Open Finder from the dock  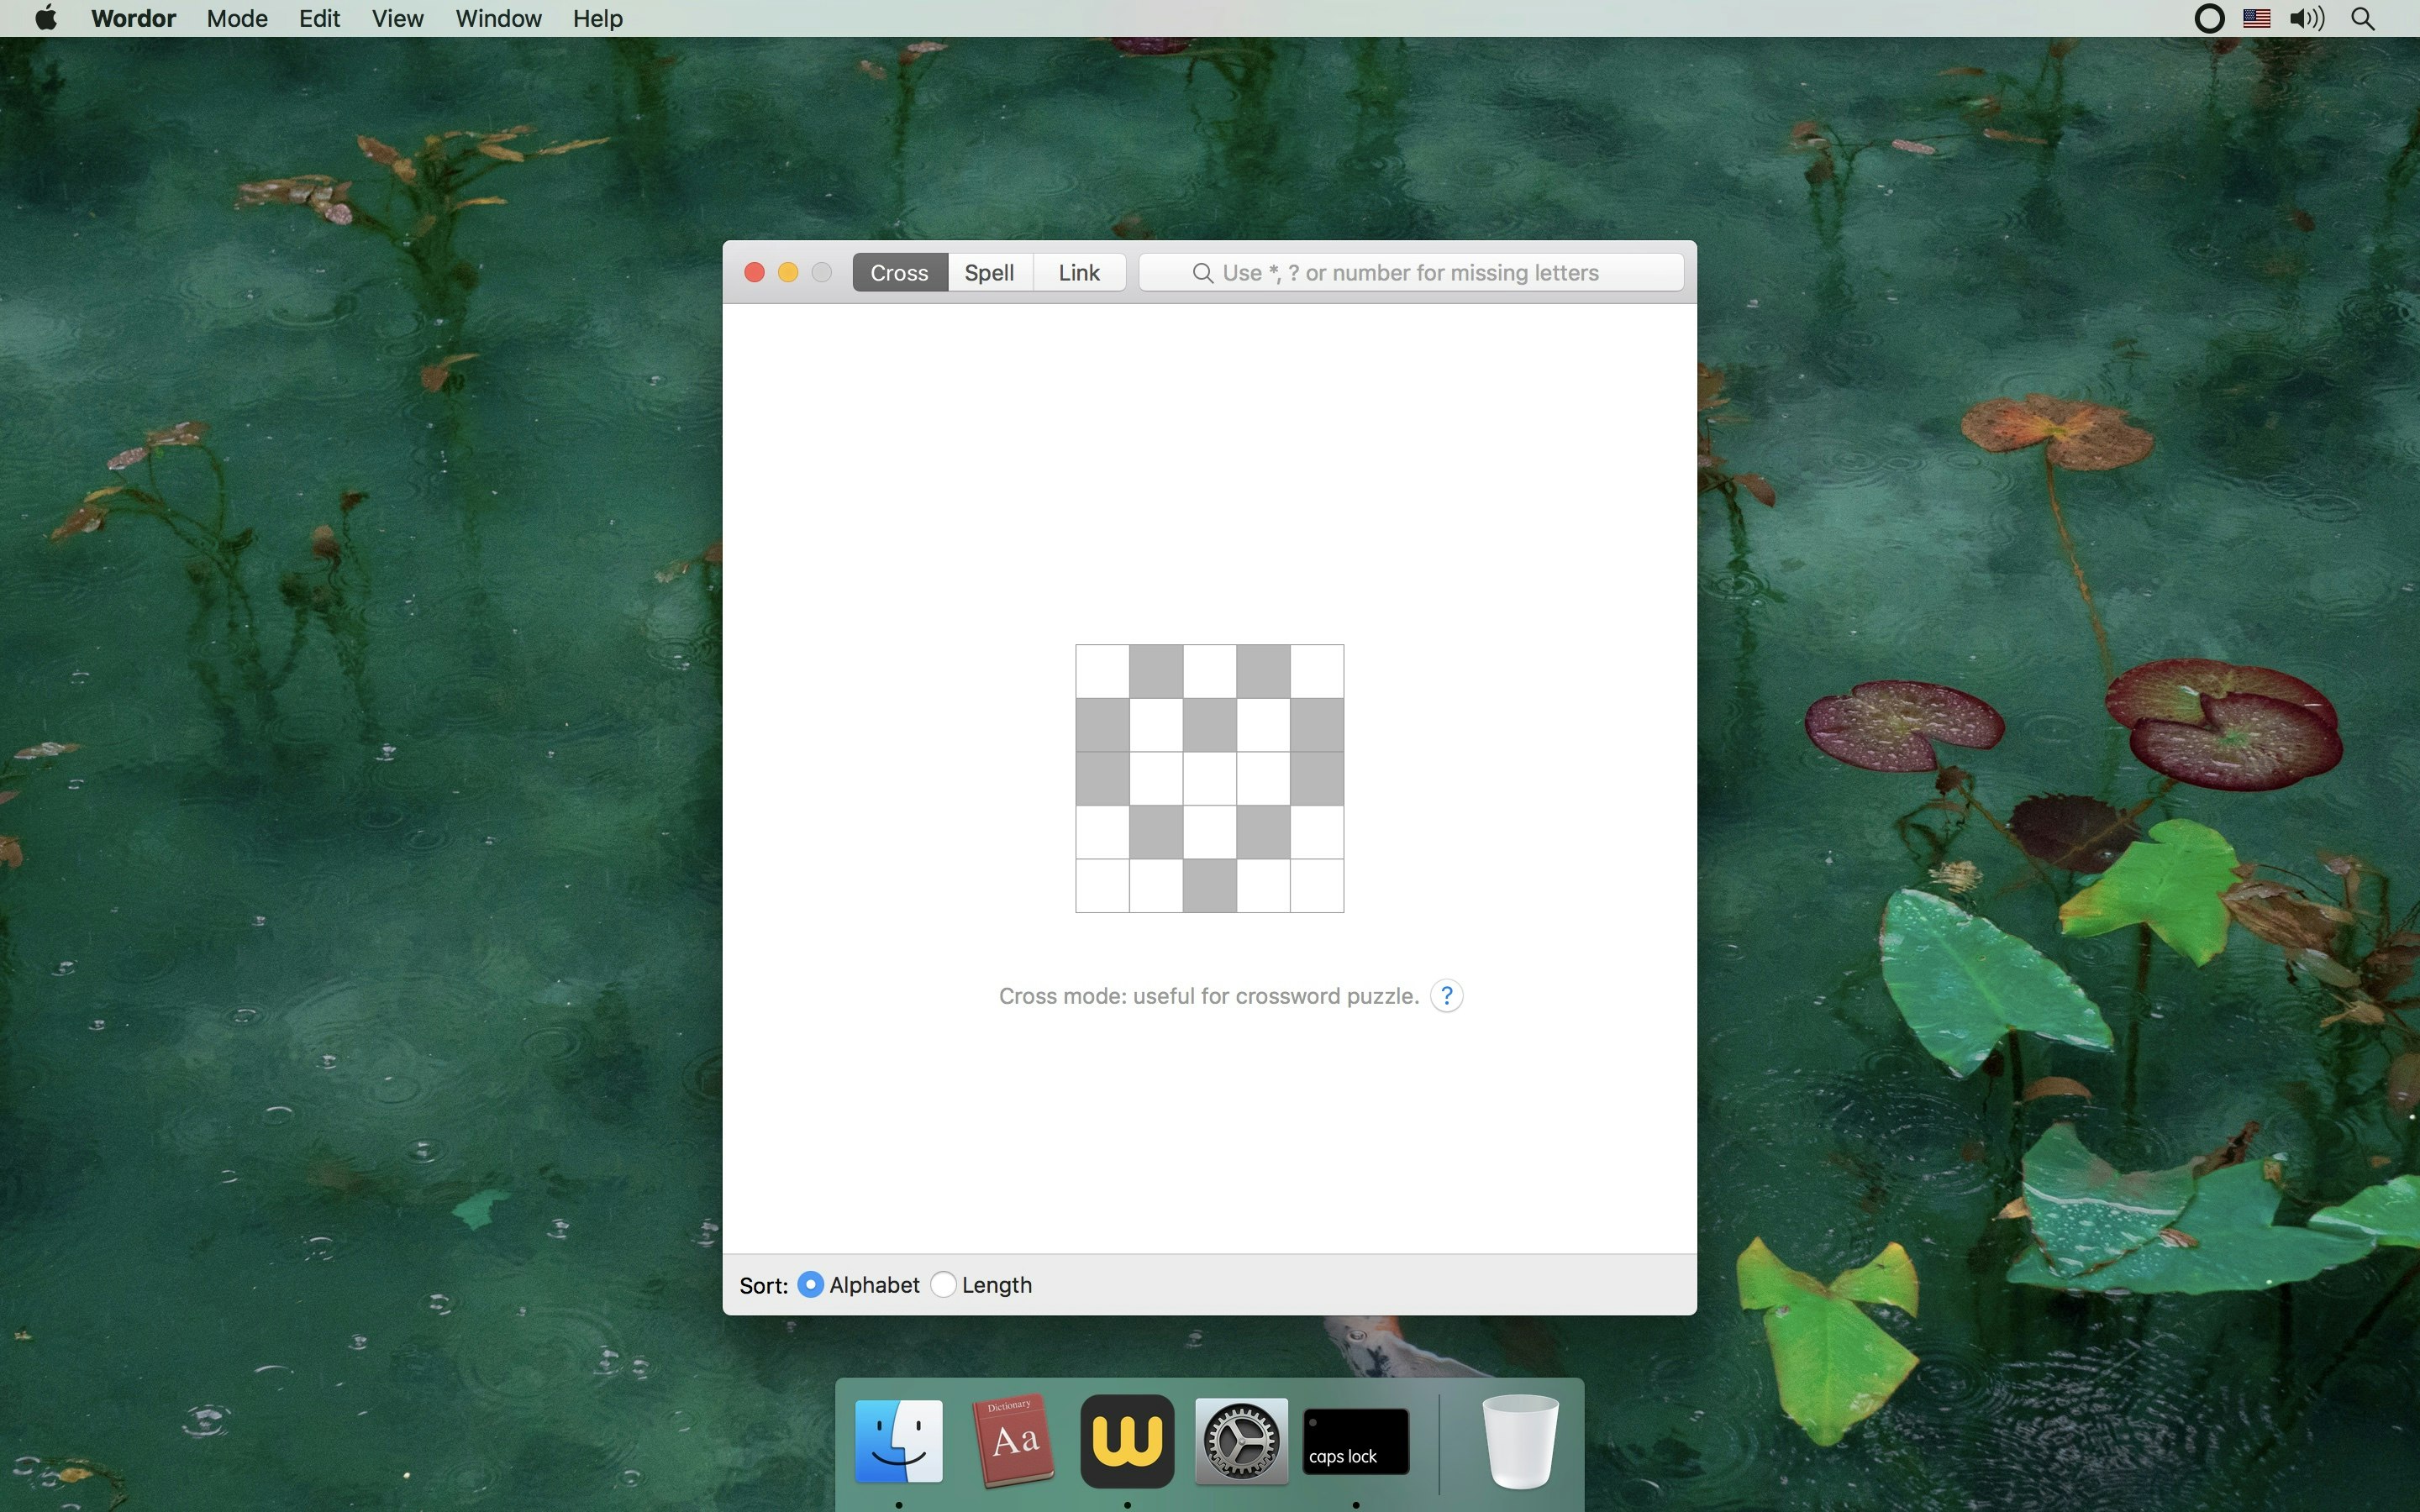pyautogui.click(x=898, y=1441)
